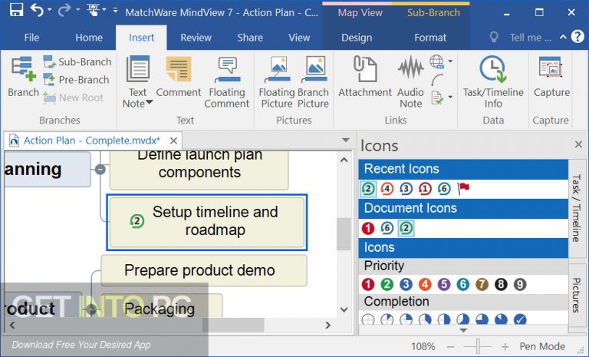Toggle the completed checkmark icon
Screen dimensions: 589x357
pos(520,319)
